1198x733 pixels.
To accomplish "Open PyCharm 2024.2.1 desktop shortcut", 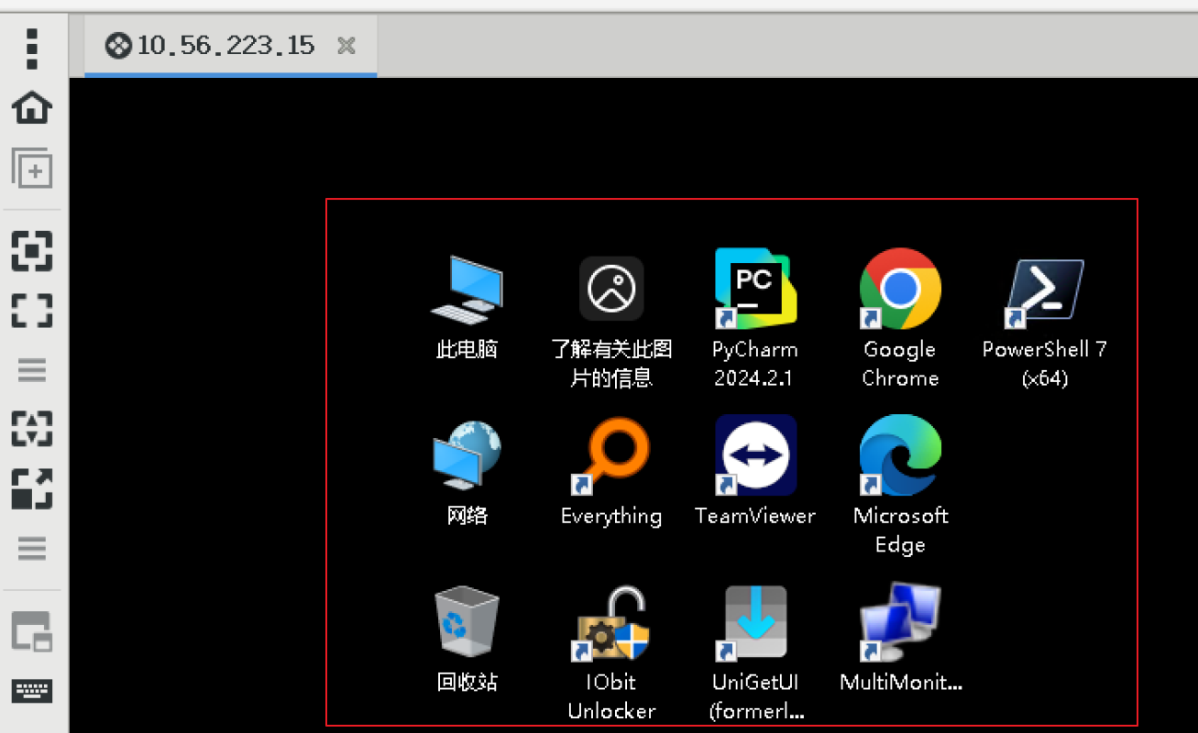I will click(x=755, y=290).
